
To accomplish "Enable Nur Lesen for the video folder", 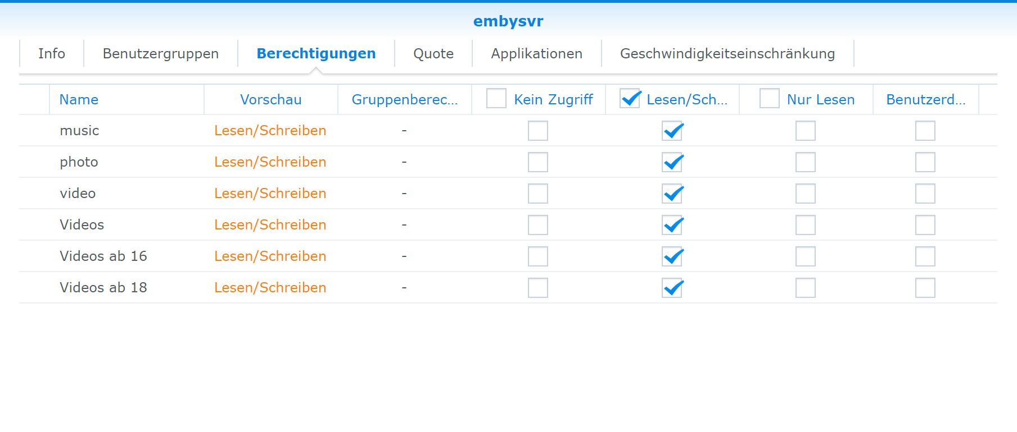I will click(x=806, y=194).
